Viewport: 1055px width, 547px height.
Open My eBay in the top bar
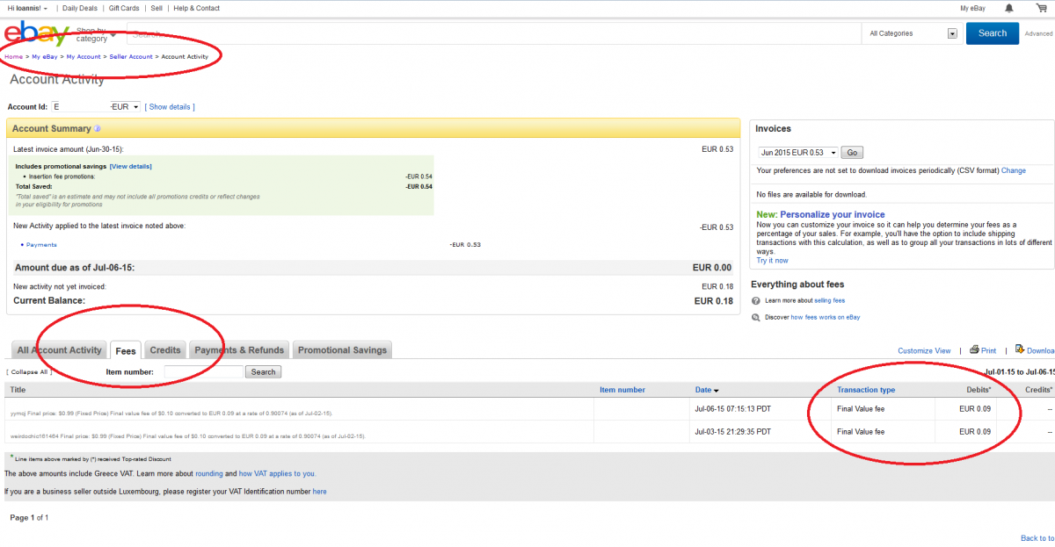click(972, 8)
